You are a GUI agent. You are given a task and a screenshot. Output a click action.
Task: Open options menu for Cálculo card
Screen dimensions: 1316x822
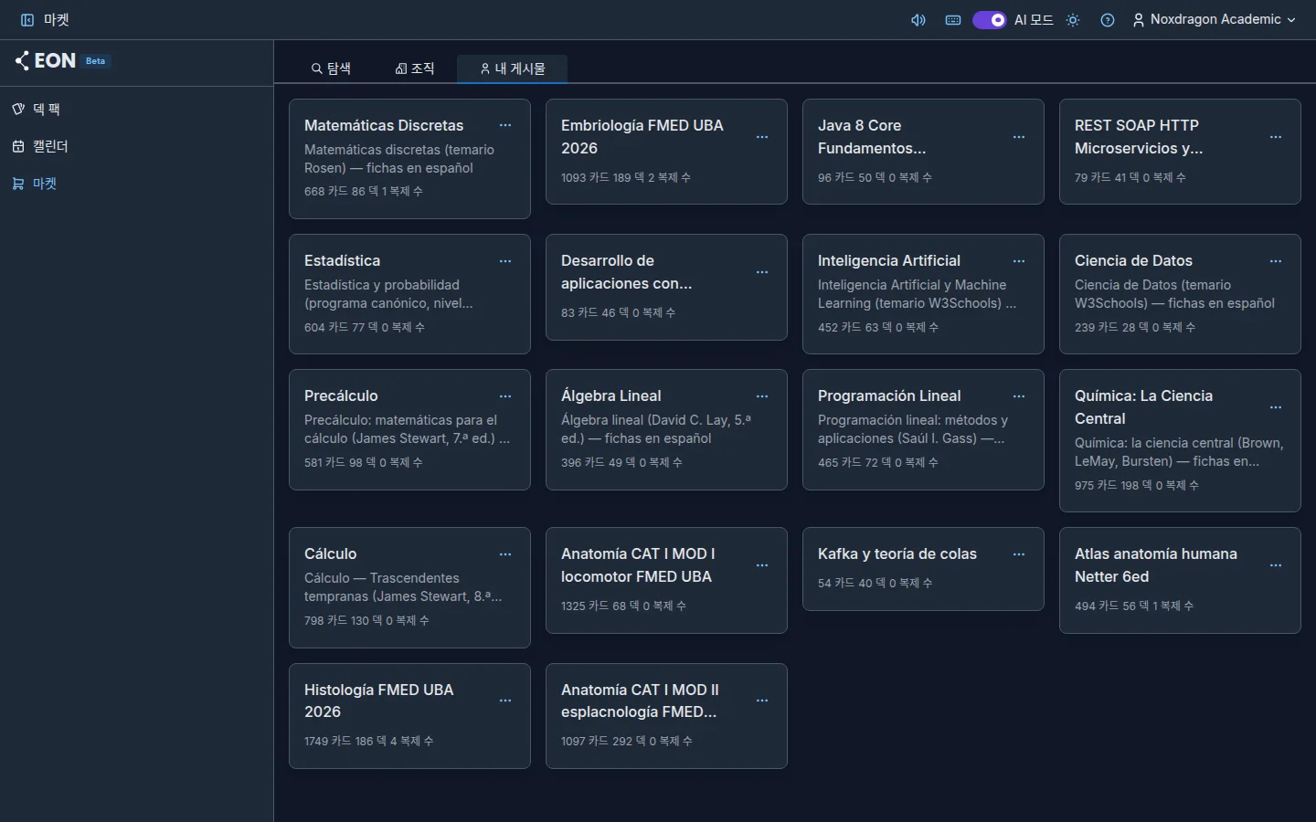pyautogui.click(x=505, y=554)
